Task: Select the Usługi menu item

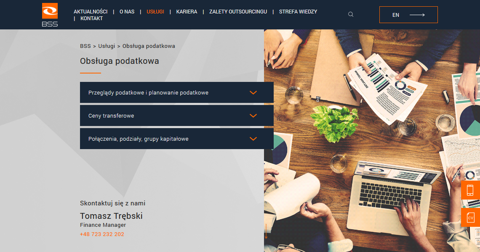Action: tap(155, 12)
